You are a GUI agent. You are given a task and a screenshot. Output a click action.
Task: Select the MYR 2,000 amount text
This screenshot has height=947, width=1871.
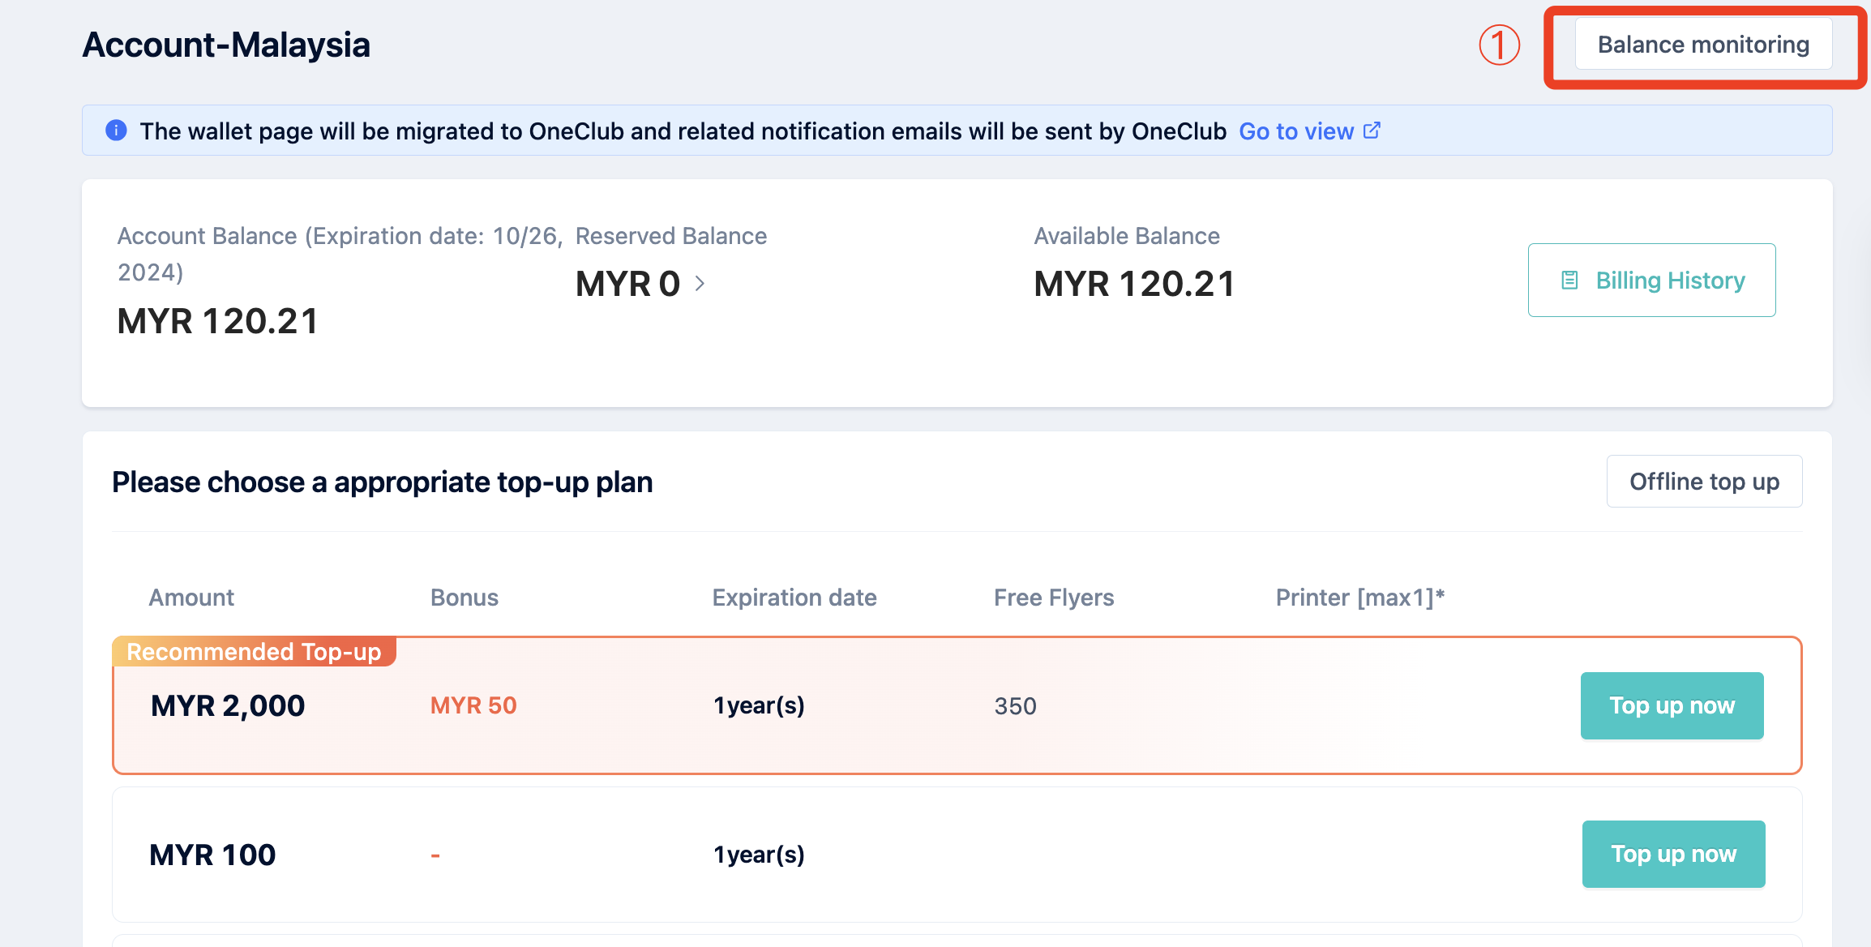[x=228, y=706]
